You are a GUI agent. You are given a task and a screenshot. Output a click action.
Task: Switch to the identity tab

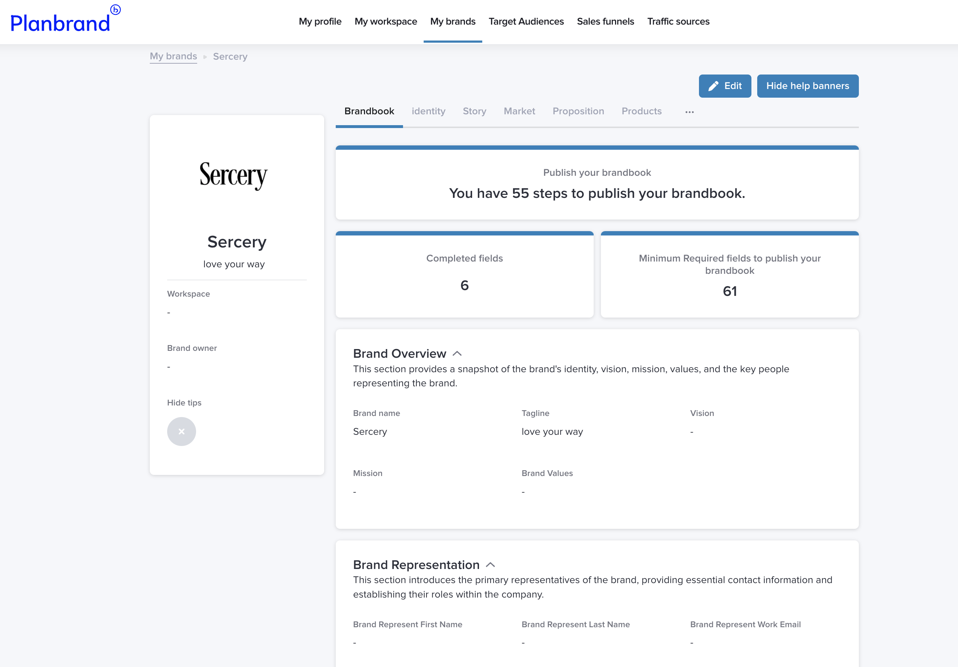pyautogui.click(x=428, y=111)
